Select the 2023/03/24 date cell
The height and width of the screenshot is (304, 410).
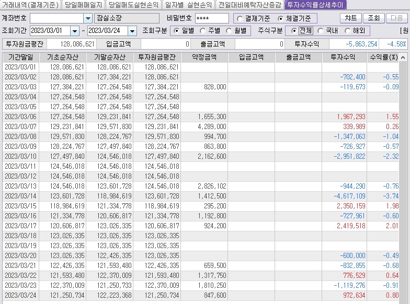20,296
